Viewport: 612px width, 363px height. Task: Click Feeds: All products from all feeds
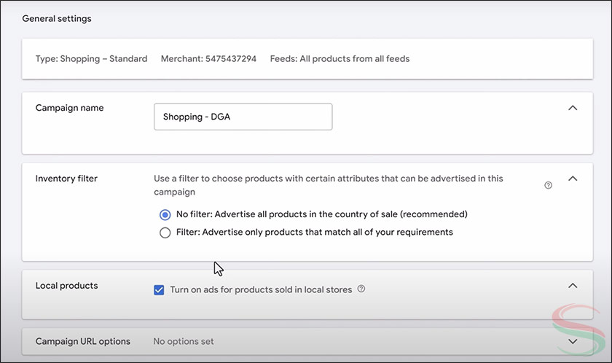click(340, 58)
